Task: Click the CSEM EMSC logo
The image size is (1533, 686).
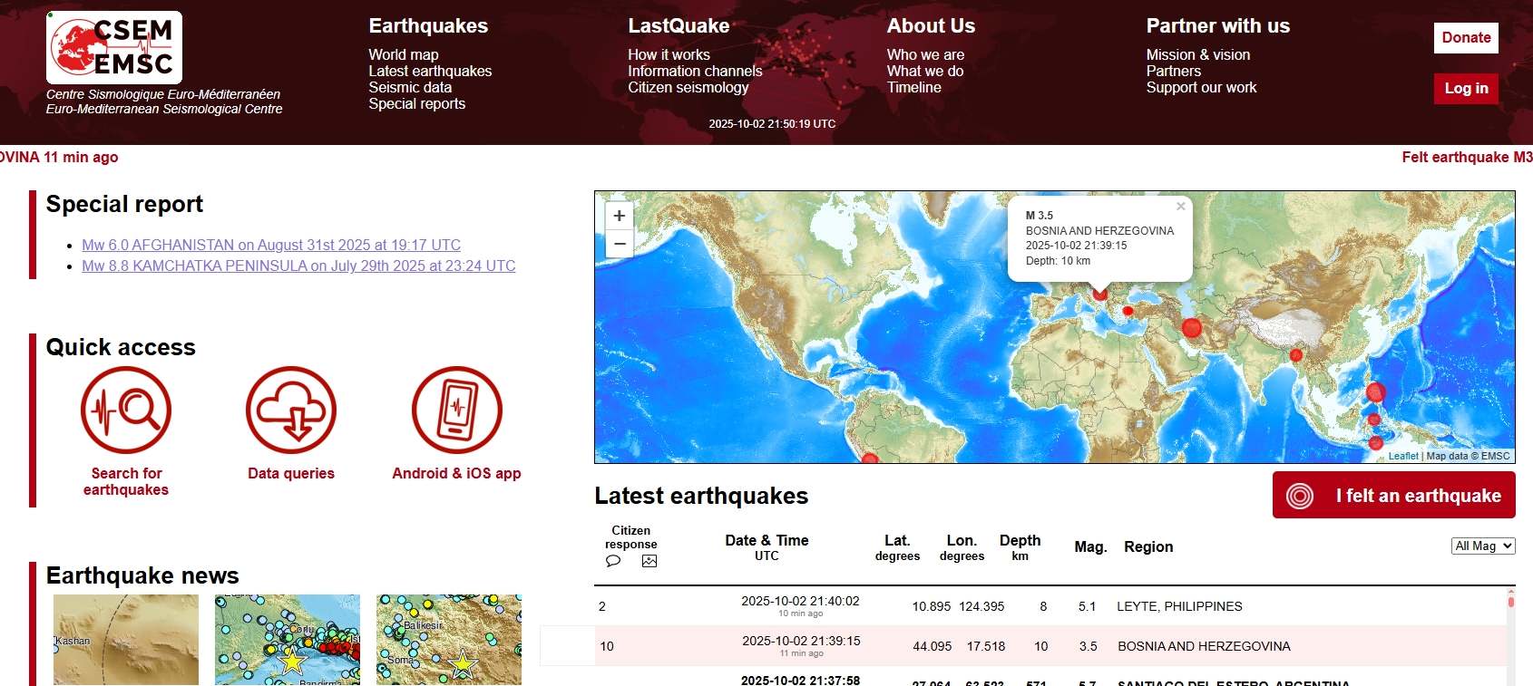Action: coord(114,48)
